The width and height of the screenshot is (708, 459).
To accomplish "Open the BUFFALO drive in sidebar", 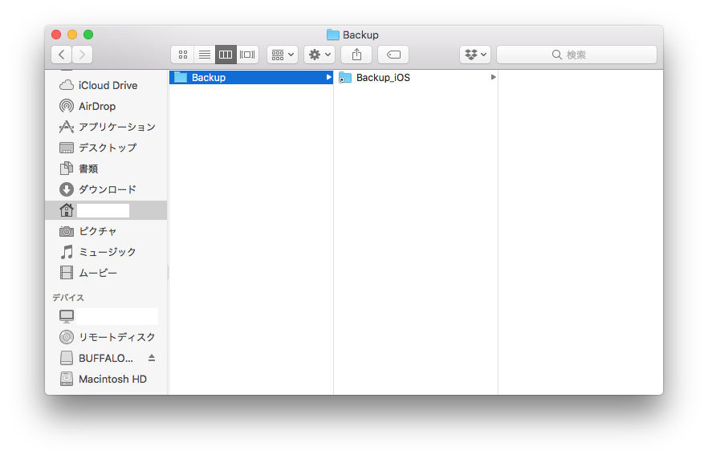I will [x=106, y=359].
